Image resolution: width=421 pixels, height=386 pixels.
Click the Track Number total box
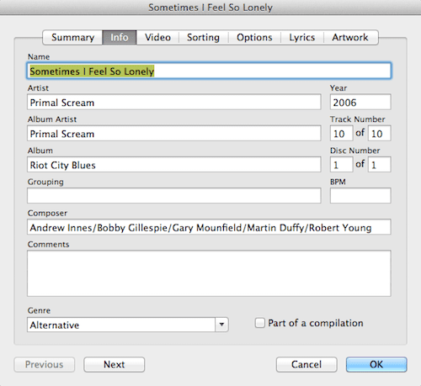pos(380,133)
